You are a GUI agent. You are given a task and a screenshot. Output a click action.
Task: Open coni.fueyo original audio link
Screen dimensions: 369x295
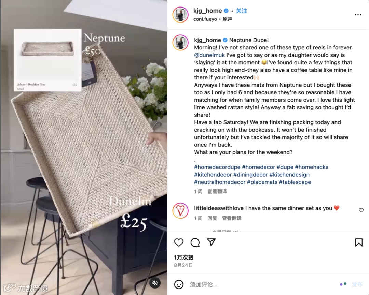213,19
